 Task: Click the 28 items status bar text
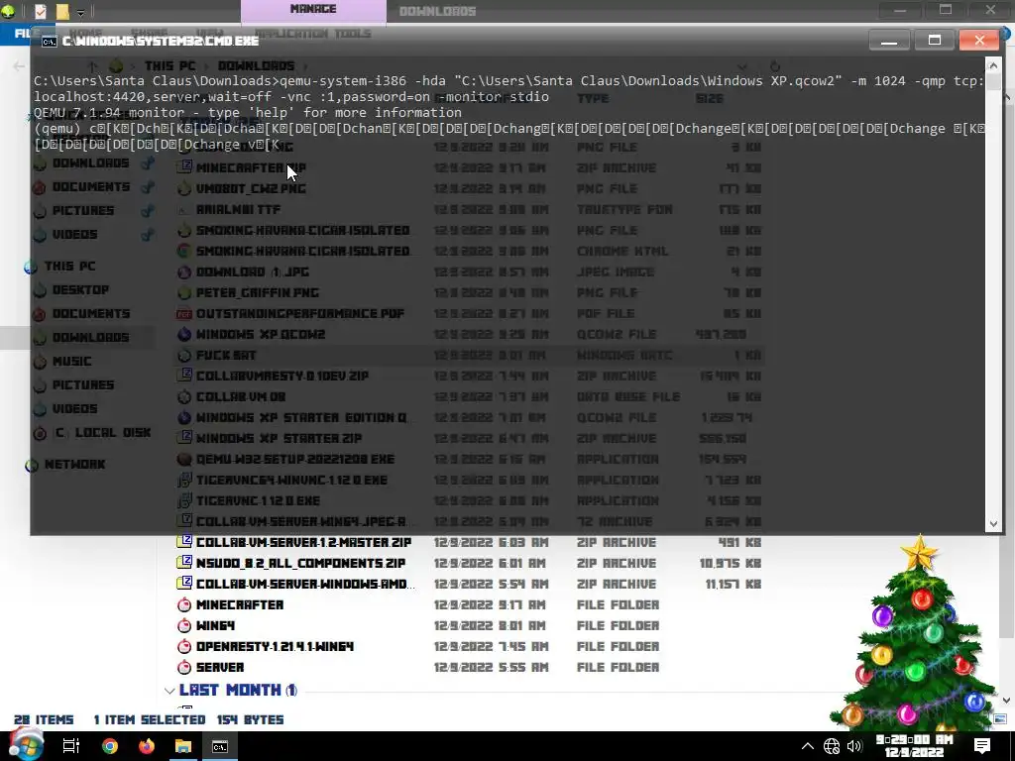[44, 719]
